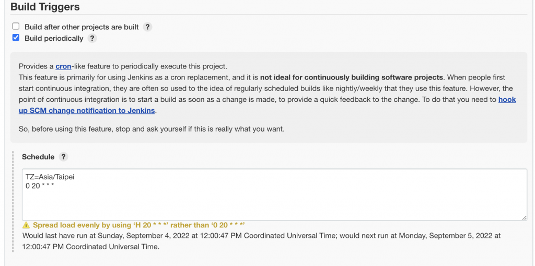Image resolution: width=535 pixels, height=266 pixels.
Task: Open help icon beside 'Build after other projects'
Action: [x=147, y=27]
